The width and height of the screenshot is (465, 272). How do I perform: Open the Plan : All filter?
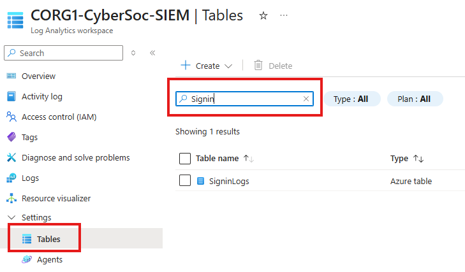pos(415,99)
